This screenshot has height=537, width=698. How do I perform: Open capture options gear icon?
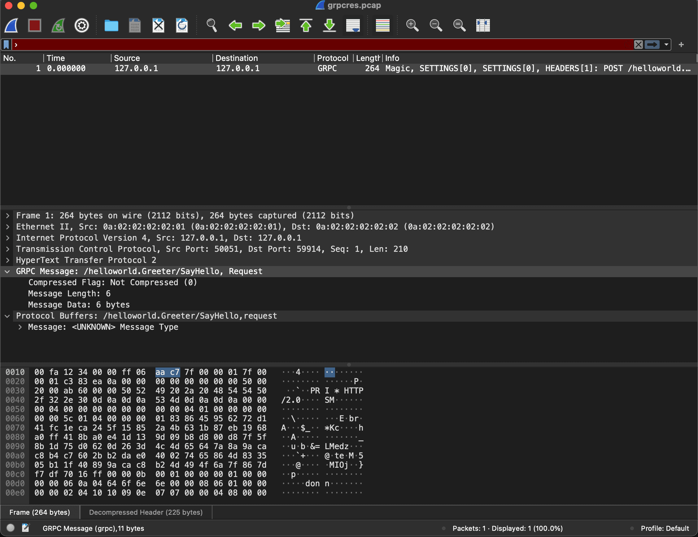[81, 25]
